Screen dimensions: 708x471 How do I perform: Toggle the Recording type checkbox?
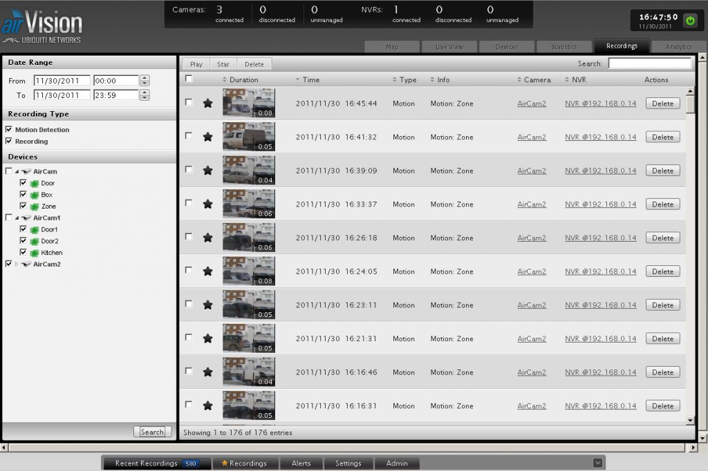(8, 142)
